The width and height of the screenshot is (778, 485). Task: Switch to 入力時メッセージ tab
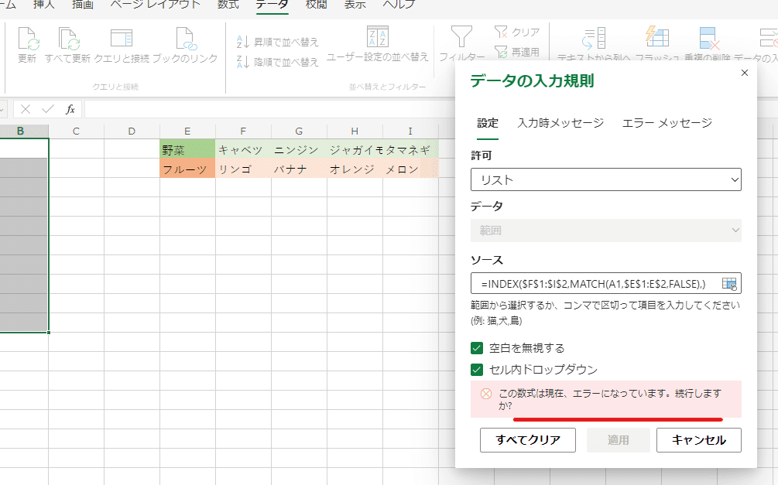click(560, 123)
